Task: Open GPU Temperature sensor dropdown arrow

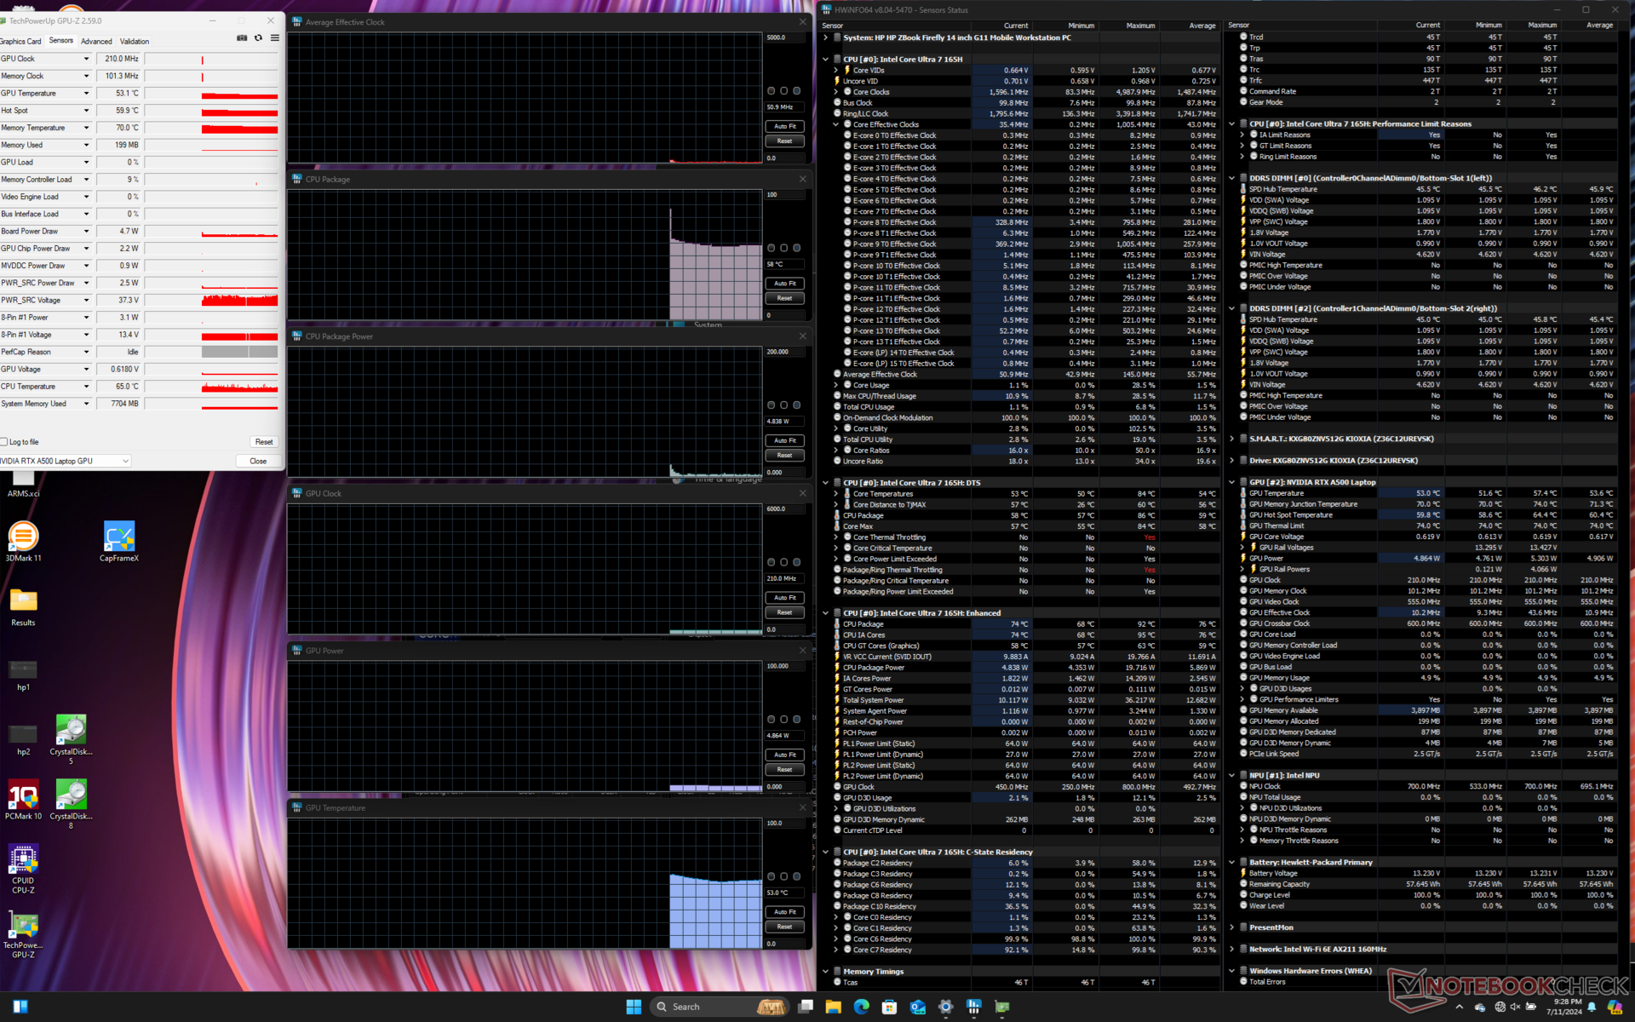Action: click(x=86, y=94)
